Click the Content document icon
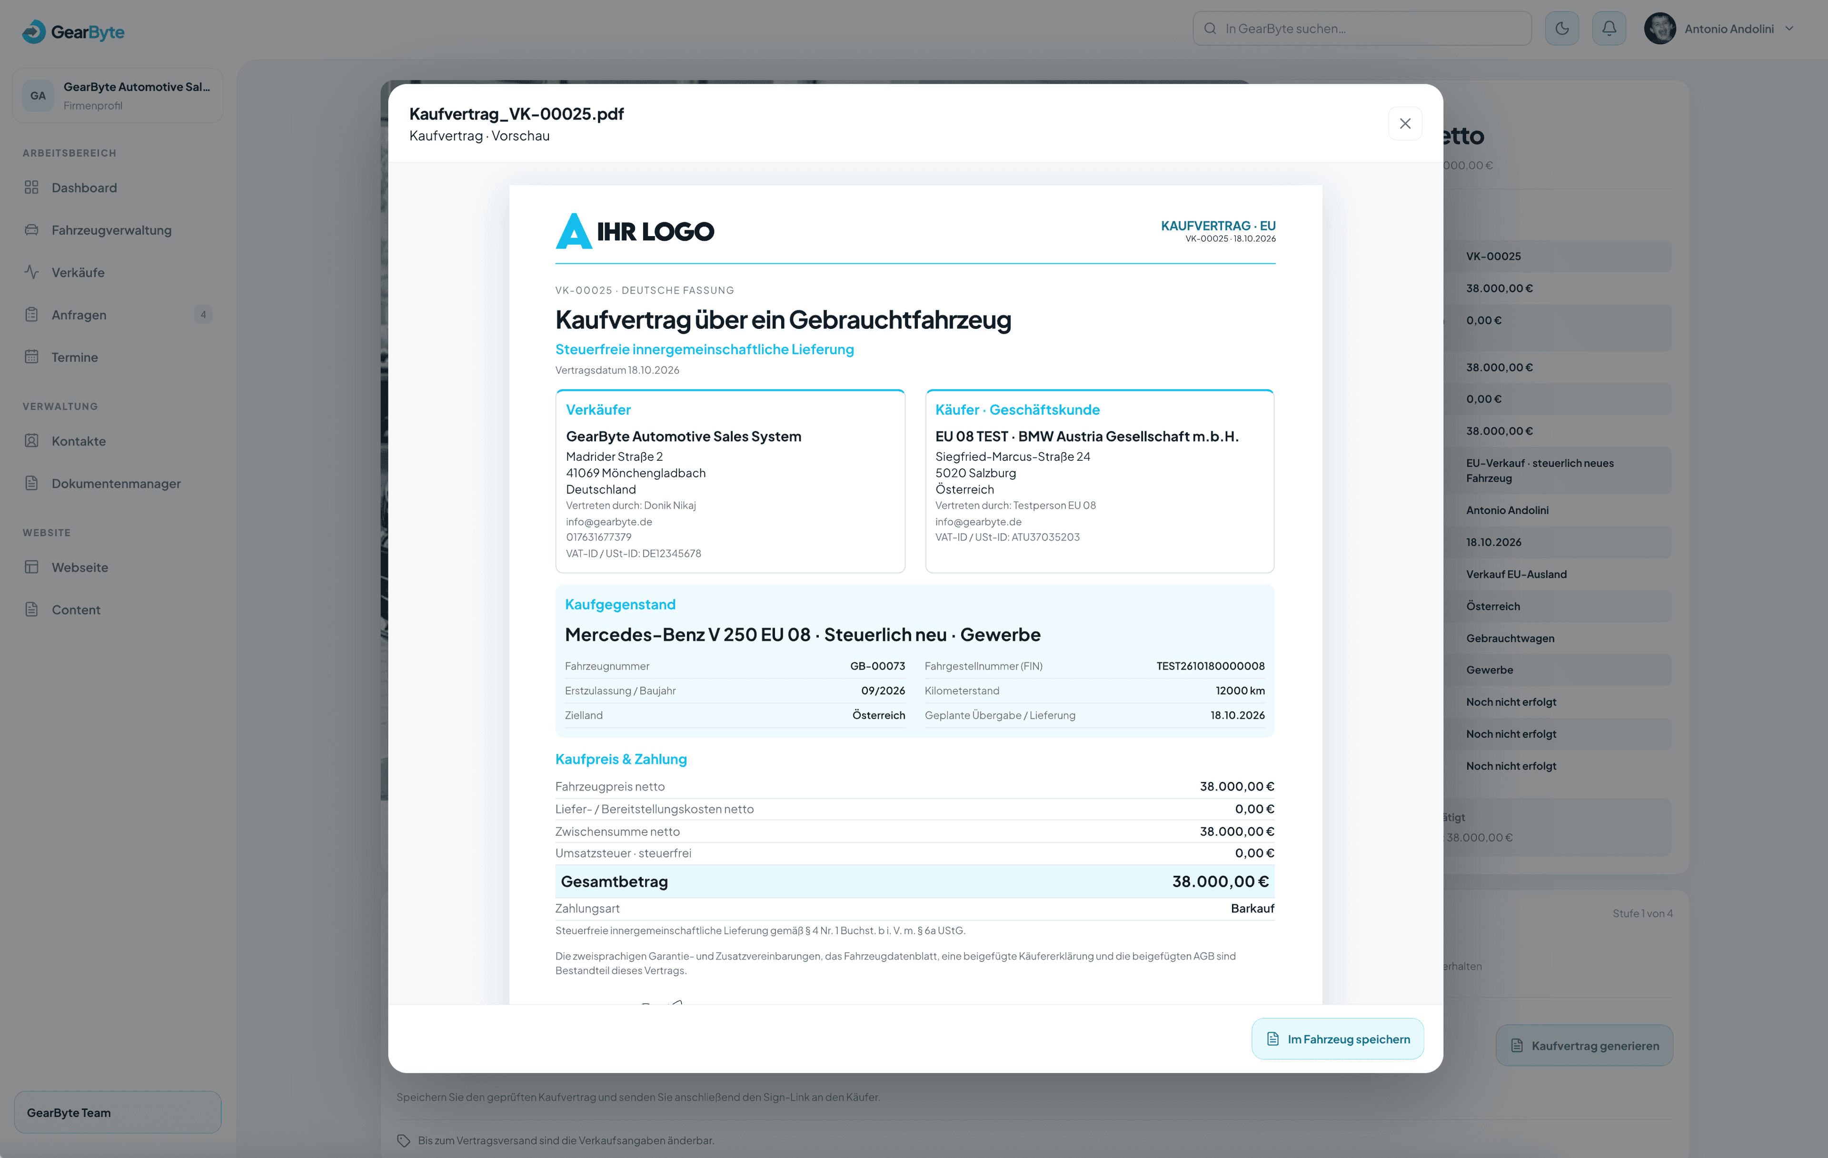 click(x=31, y=610)
